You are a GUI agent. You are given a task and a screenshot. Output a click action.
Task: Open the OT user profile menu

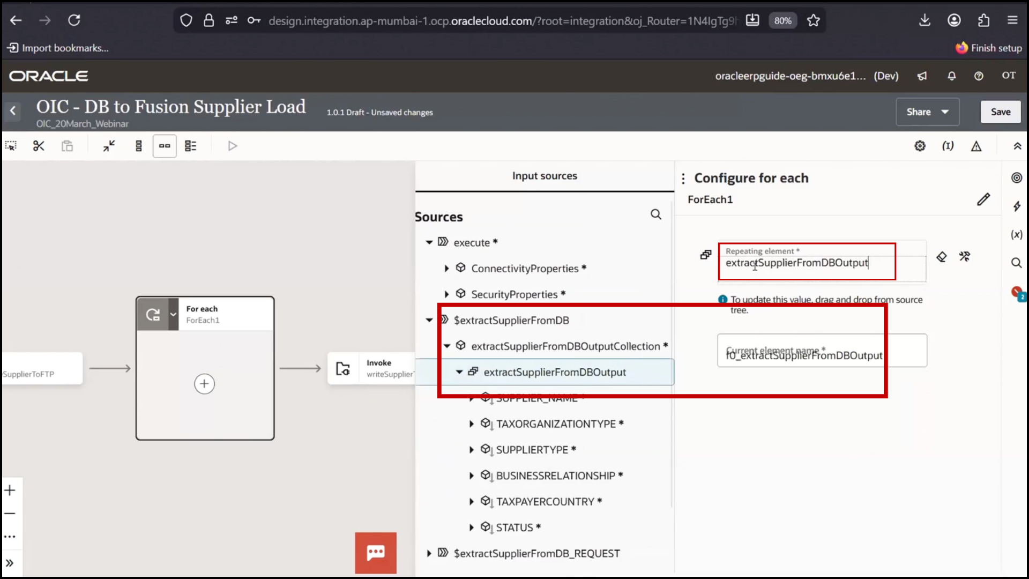coord(1009,76)
